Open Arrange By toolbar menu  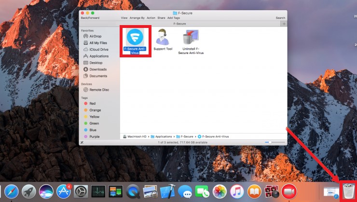coord(137,18)
